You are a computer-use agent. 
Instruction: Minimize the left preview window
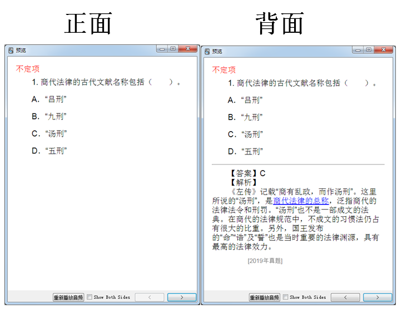pyautogui.click(x=162, y=49)
